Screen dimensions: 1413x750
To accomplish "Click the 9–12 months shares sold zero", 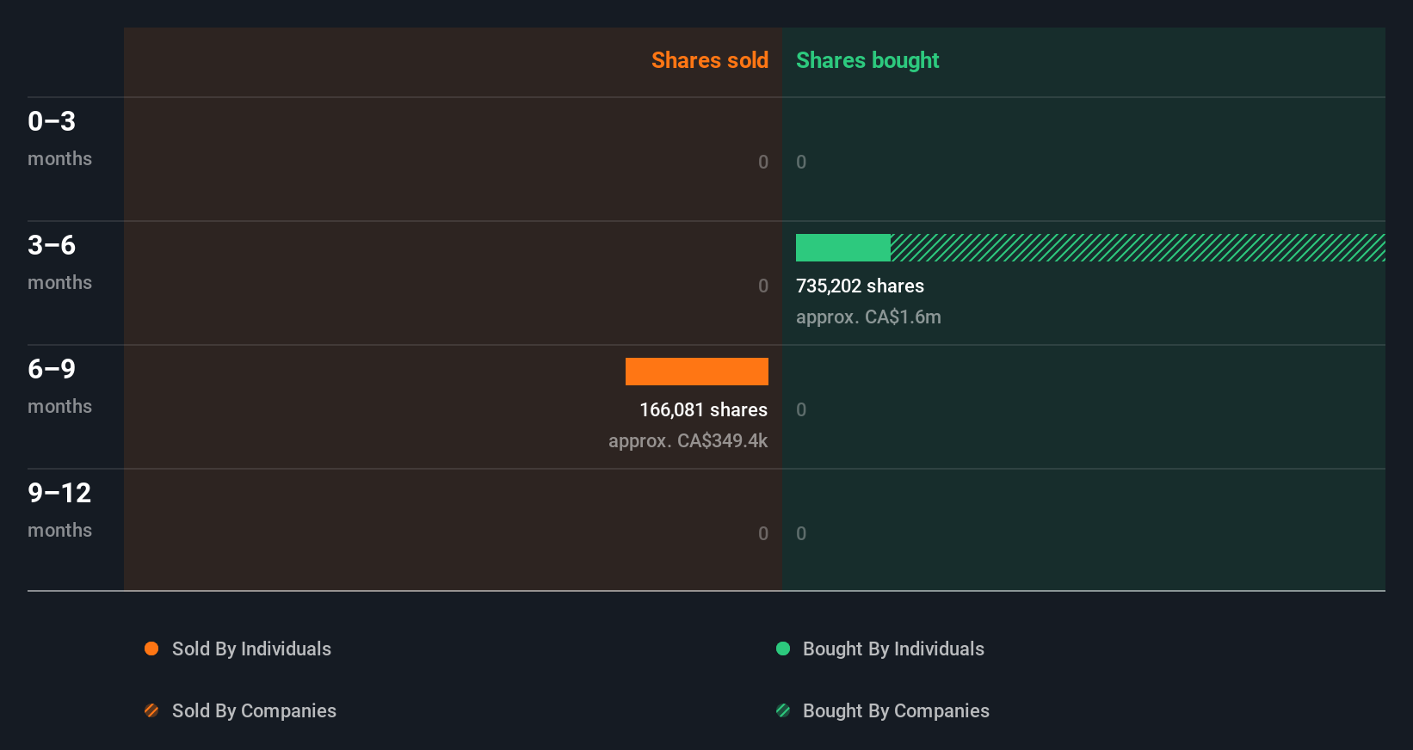I will coord(763,533).
